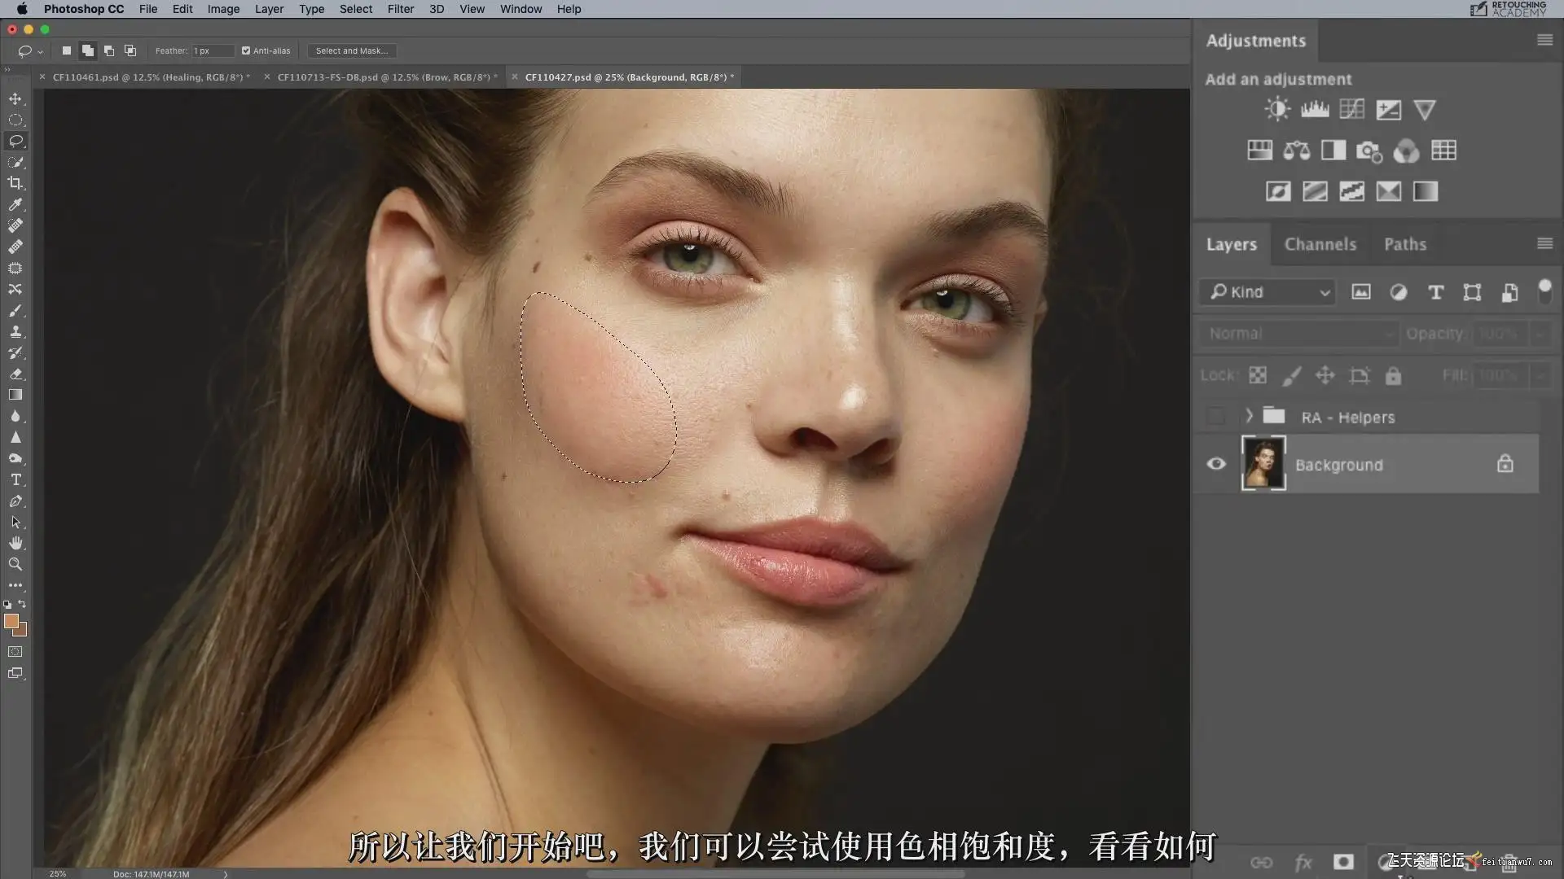Hide the Background layer
This screenshot has height=879, width=1564.
[1216, 464]
